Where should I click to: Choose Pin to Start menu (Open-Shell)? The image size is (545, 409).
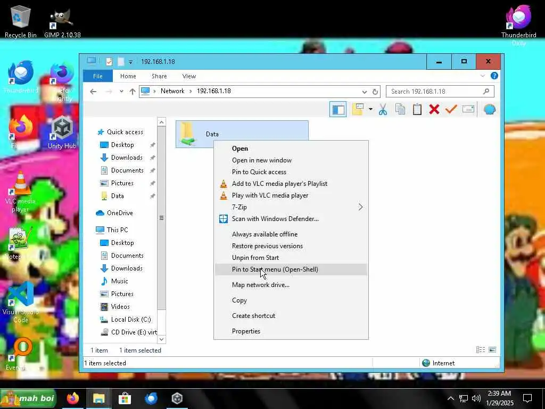pos(291,269)
